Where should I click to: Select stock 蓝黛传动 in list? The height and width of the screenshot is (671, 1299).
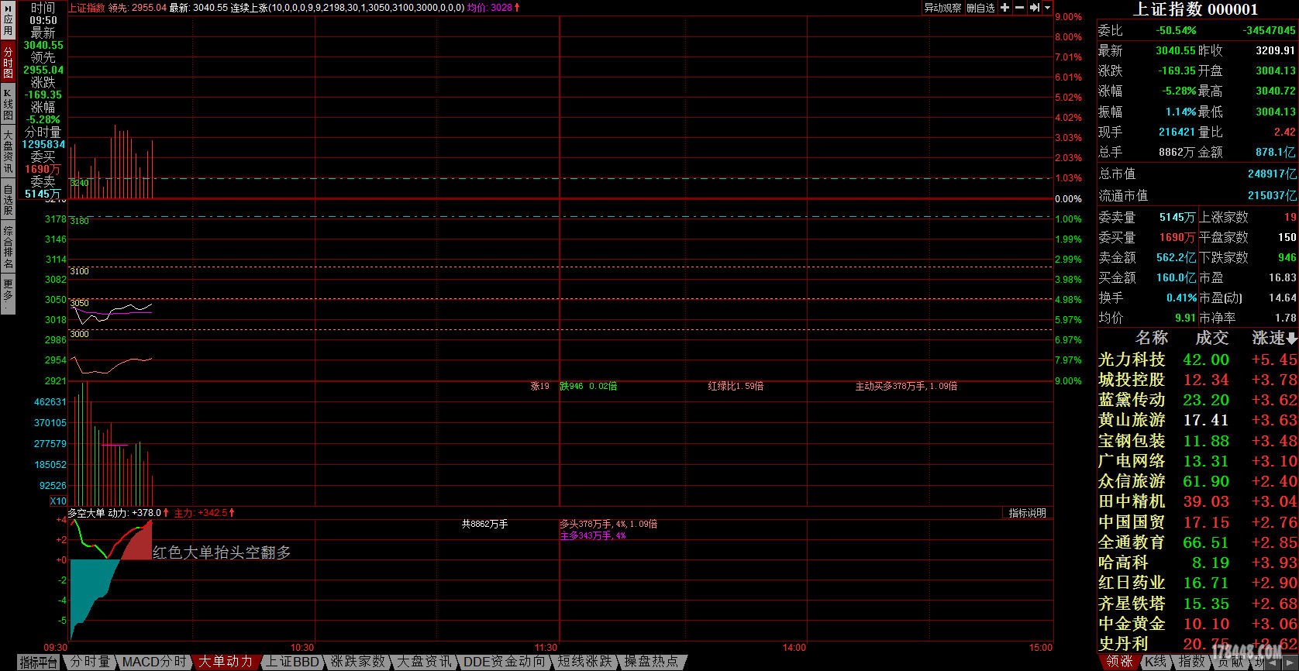pyautogui.click(x=1197, y=400)
